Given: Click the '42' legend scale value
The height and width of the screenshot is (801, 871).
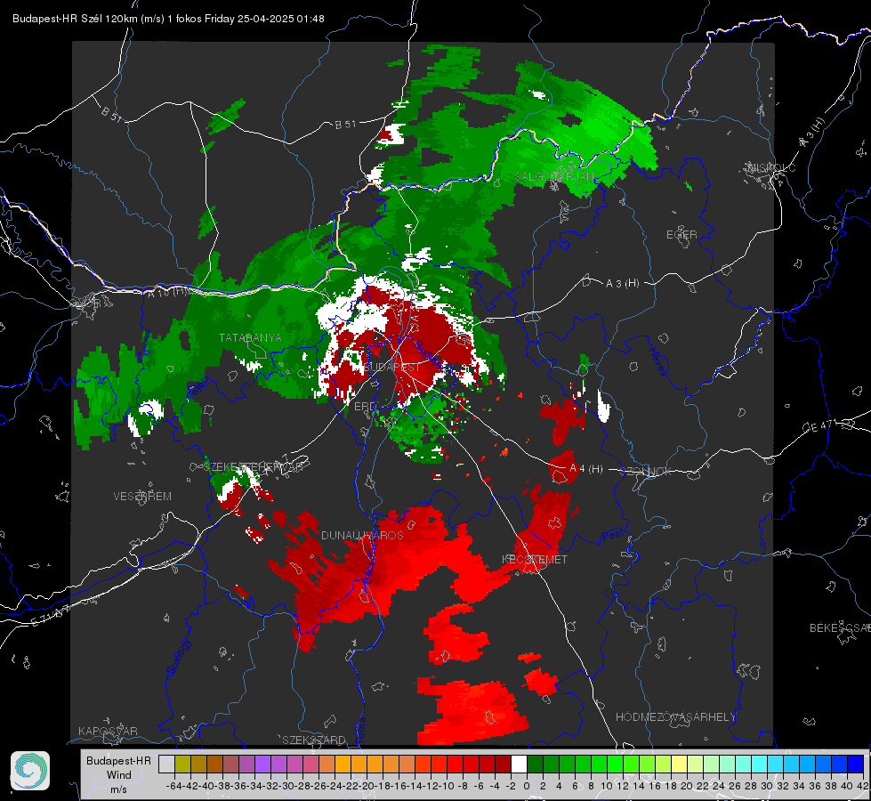Looking at the screenshot, I should coord(863,786).
